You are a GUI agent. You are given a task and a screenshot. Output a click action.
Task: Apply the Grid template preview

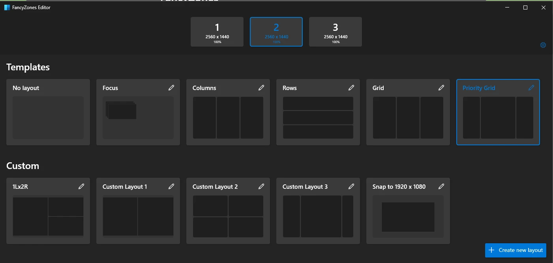[x=408, y=118]
